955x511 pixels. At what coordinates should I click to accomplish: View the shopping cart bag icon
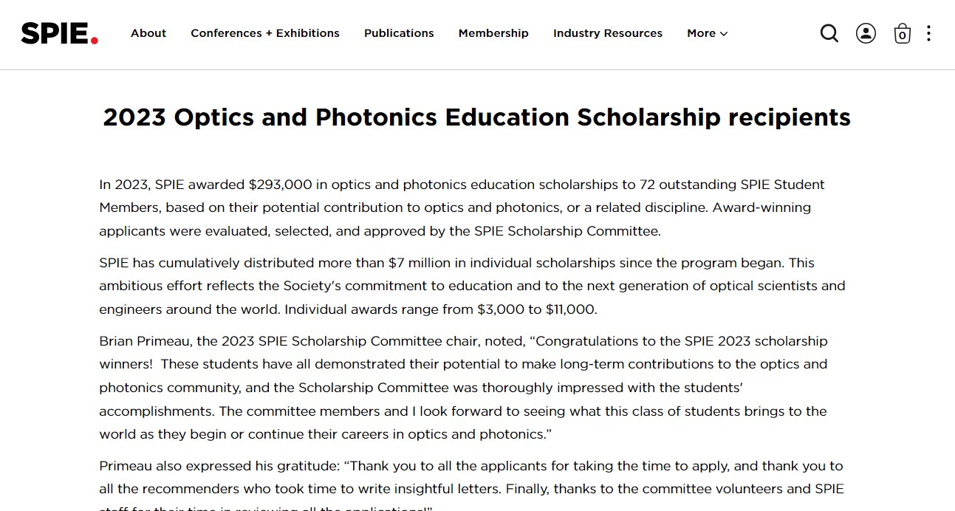tap(902, 34)
